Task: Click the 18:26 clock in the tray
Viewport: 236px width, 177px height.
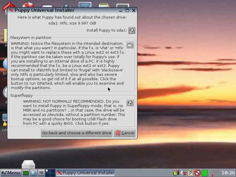Action: point(228,173)
